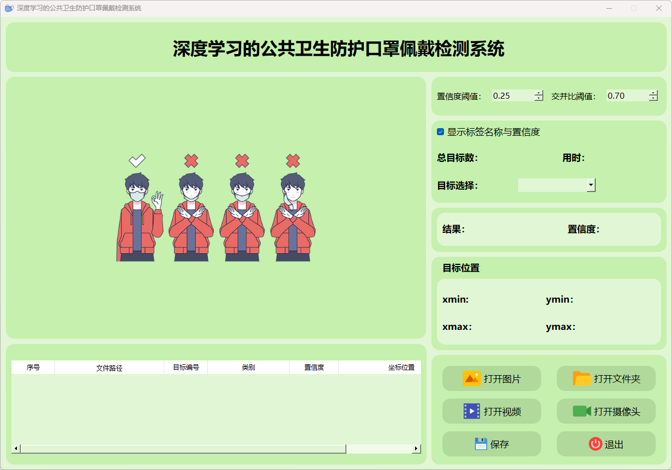
Task: Click the mask detection illustration image
Action: point(215,208)
